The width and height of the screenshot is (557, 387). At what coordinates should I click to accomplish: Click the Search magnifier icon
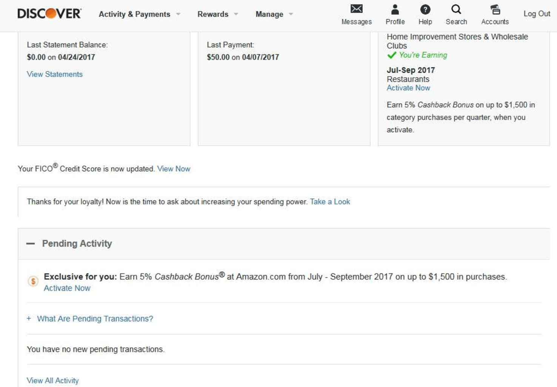pyautogui.click(x=456, y=9)
